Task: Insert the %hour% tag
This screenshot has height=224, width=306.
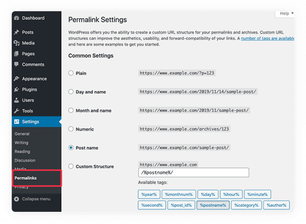Action: pyautogui.click(x=231, y=195)
